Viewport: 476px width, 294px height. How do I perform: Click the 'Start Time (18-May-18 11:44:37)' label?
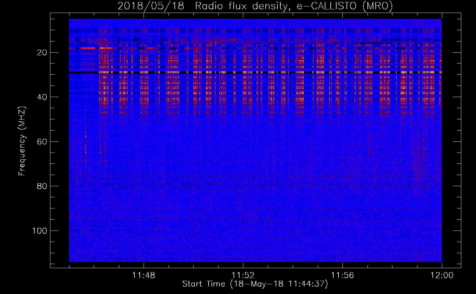255,284
